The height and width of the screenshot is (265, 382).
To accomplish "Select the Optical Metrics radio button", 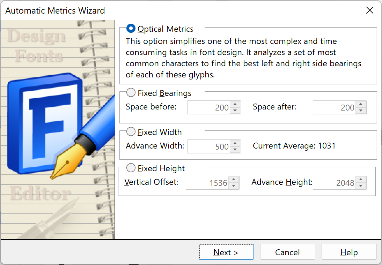I will (x=131, y=29).
